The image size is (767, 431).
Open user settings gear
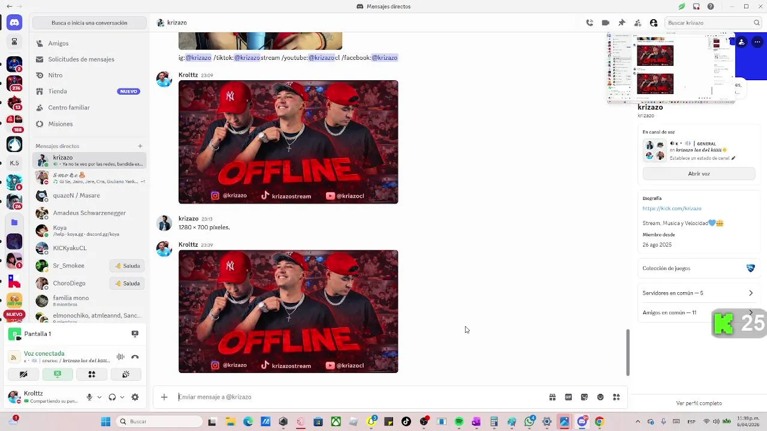pos(135,397)
